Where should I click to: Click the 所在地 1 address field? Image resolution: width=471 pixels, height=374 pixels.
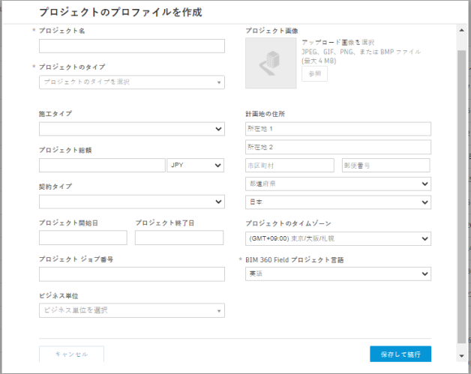(x=337, y=129)
